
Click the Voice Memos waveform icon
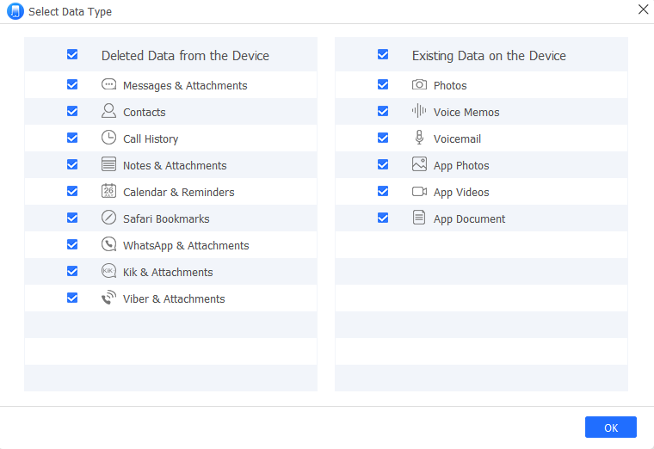point(419,111)
